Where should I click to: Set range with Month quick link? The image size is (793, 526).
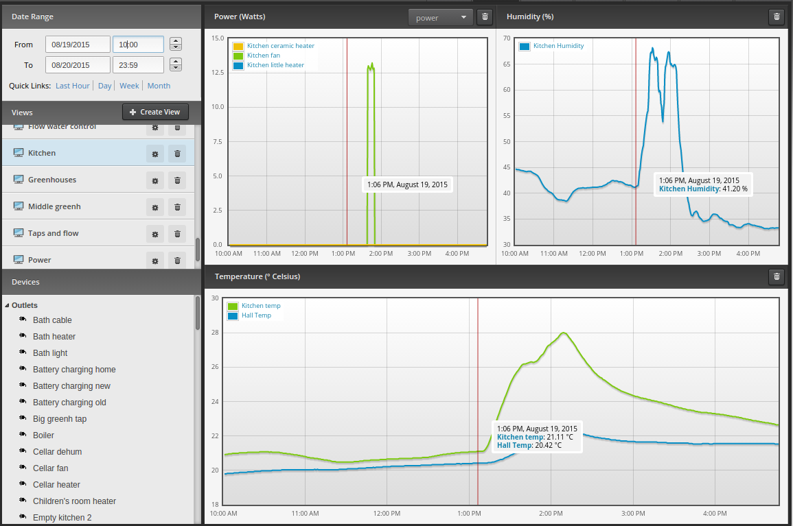[159, 86]
